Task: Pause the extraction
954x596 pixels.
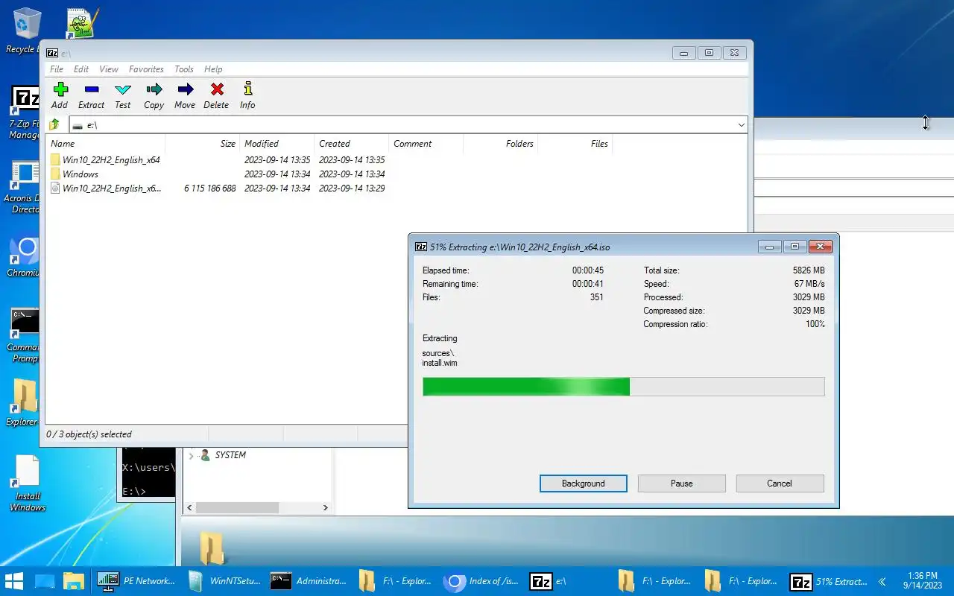Action: [x=682, y=484]
